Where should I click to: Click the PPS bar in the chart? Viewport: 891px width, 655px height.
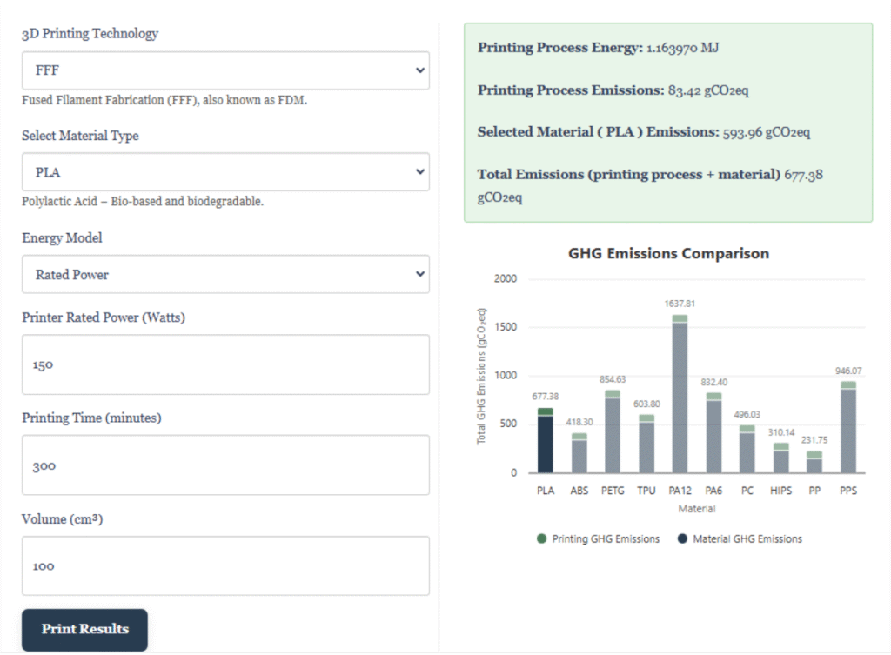848,431
